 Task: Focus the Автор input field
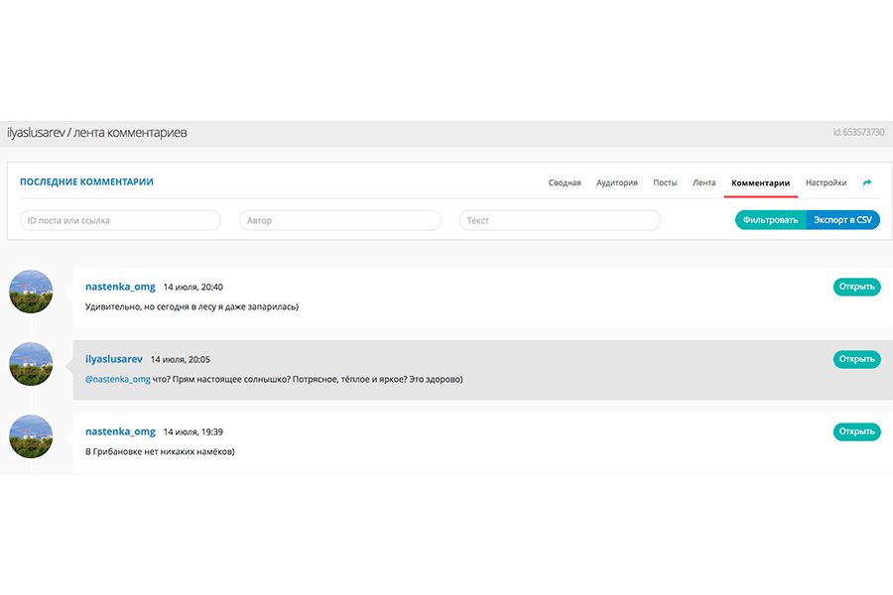(x=340, y=220)
